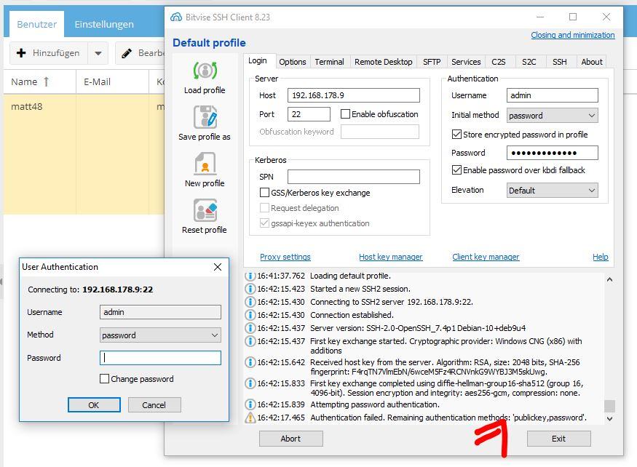Open the Einstellungen tab in background window
Image resolution: width=637 pixels, height=467 pixels.
pos(104,24)
